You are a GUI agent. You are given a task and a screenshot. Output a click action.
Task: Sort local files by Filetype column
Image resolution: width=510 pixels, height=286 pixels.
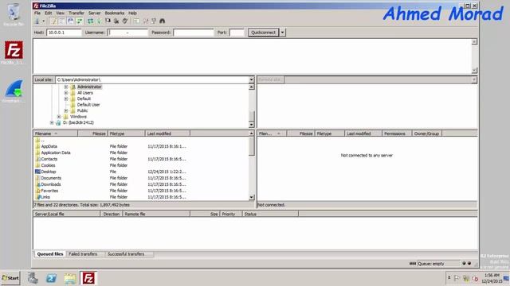[x=126, y=133]
